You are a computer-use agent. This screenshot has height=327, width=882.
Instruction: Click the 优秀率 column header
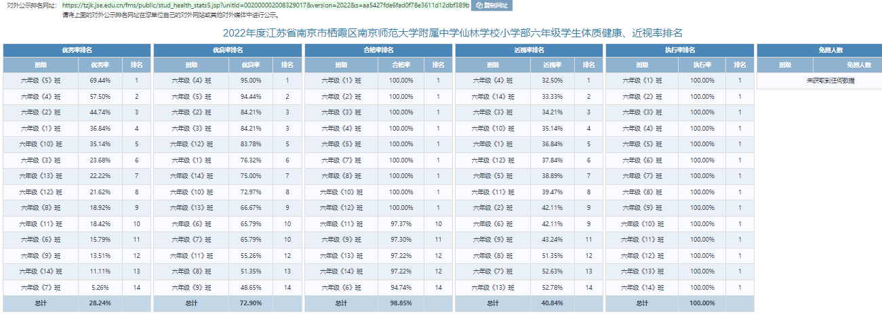pos(100,65)
